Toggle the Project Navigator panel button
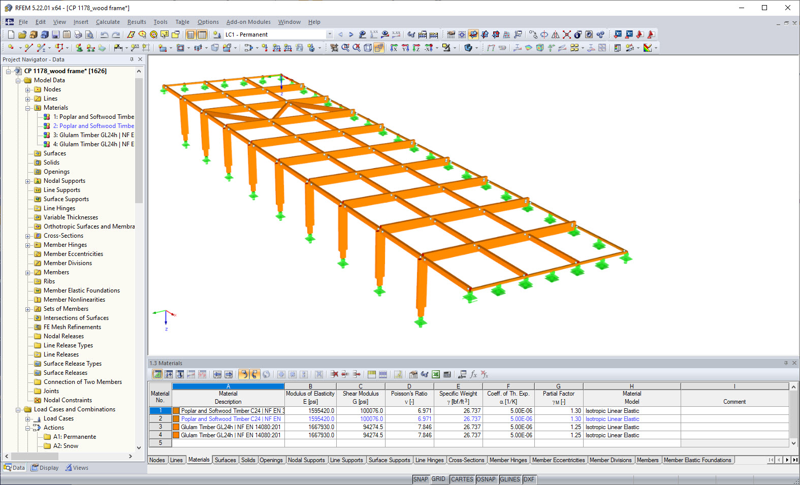The width and height of the screenshot is (800, 485). tap(190, 35)
